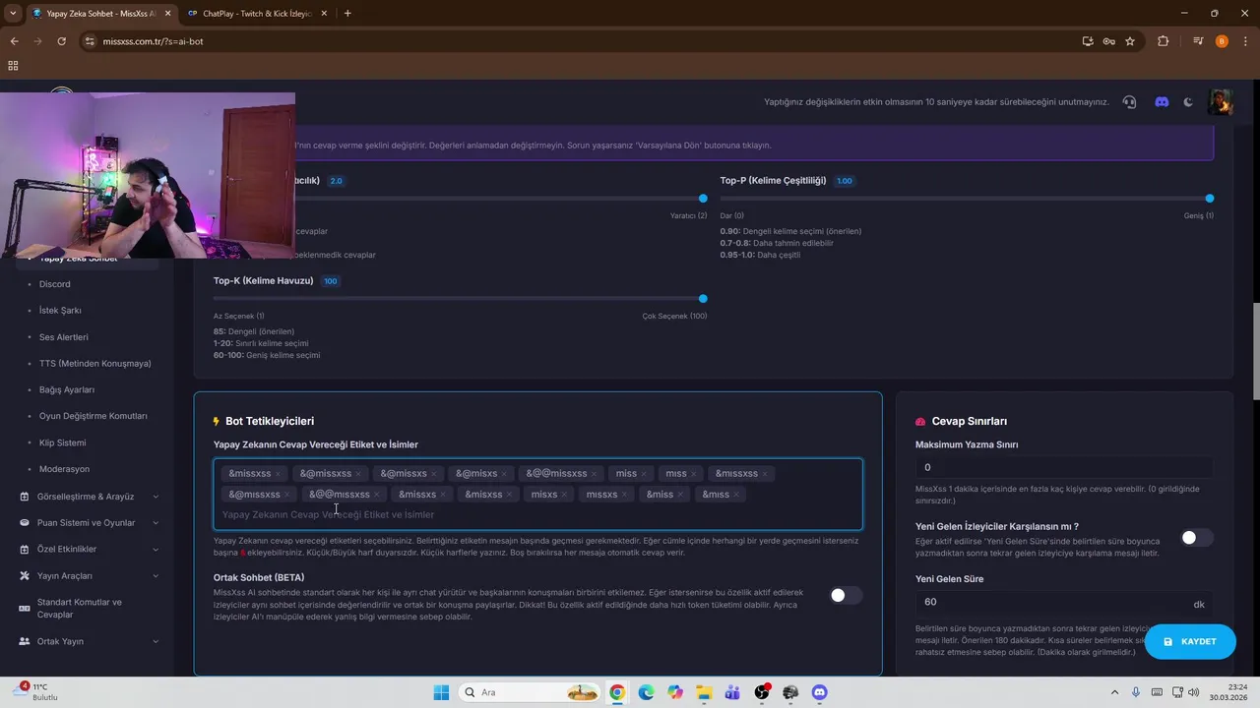This screenshot has height=708, width=1260.
Task: Open Microsoft Edge from the taskbar
Action: pyautogui.click(x=646, y=692)
